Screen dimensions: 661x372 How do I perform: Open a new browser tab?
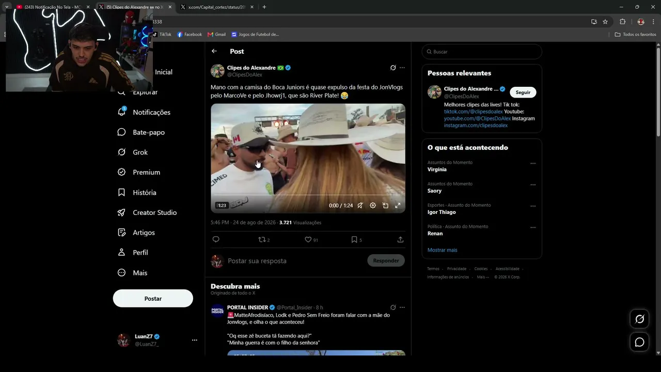[264, 7]
